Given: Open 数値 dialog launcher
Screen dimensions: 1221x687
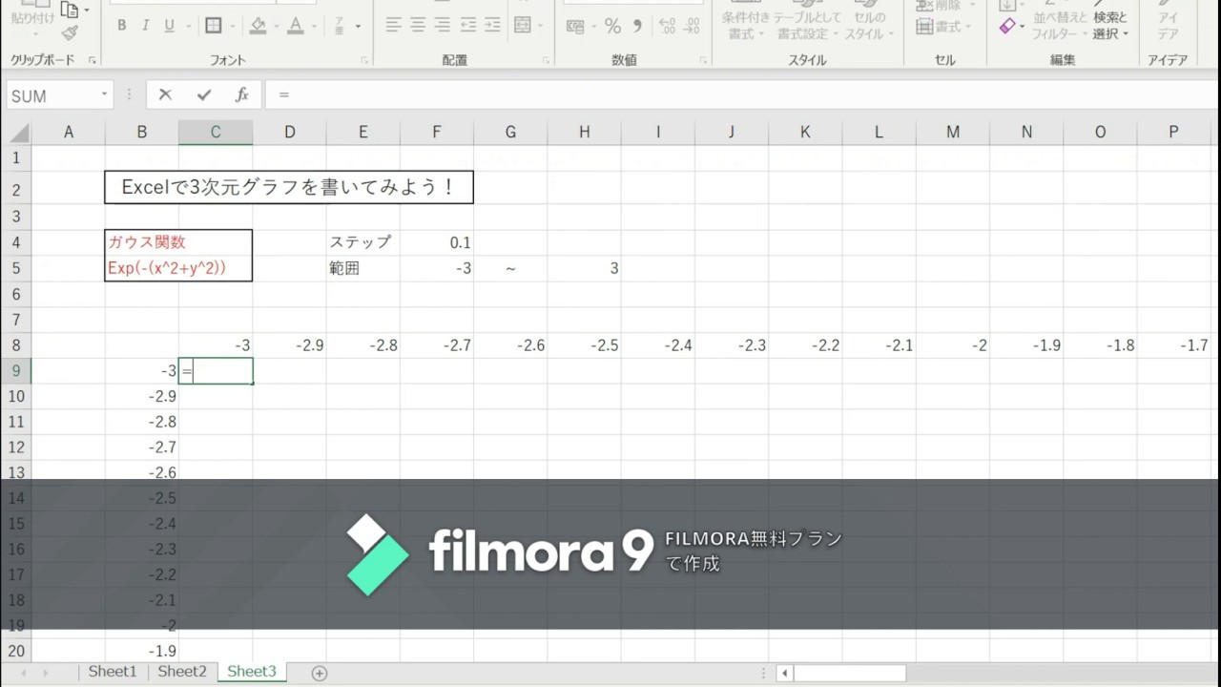Looking at the screenshot, I should pos(702,60).
